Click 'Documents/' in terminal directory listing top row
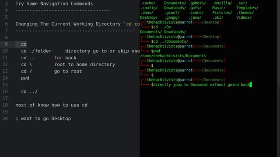280x157 pixels. click(175, 3)
